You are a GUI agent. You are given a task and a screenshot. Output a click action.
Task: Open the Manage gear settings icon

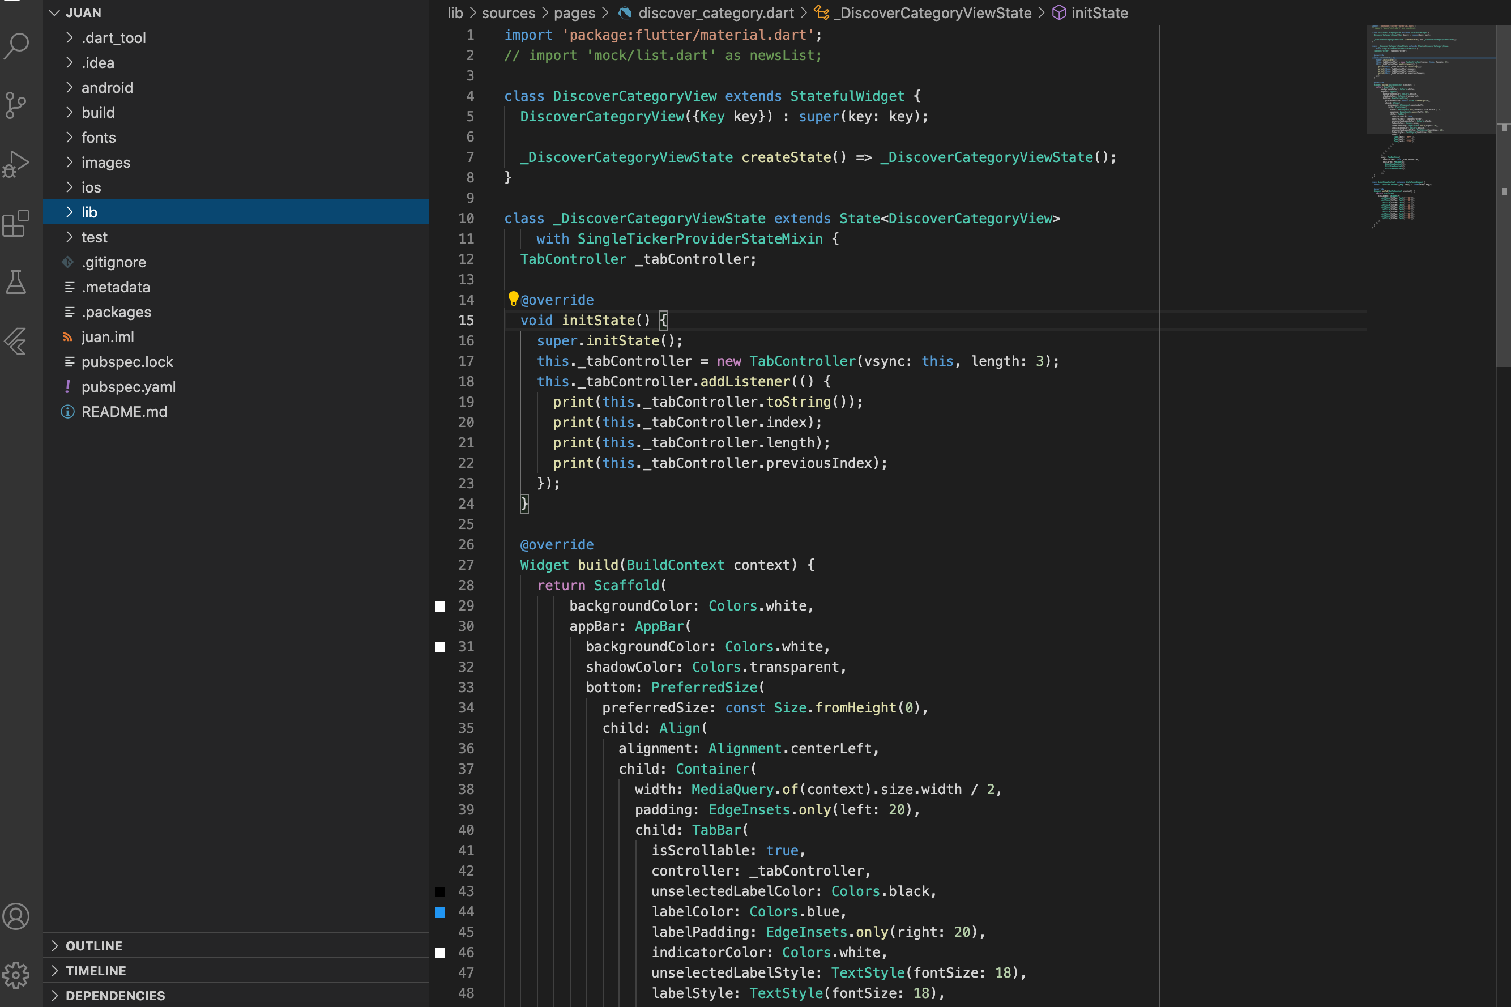(16, 975)
